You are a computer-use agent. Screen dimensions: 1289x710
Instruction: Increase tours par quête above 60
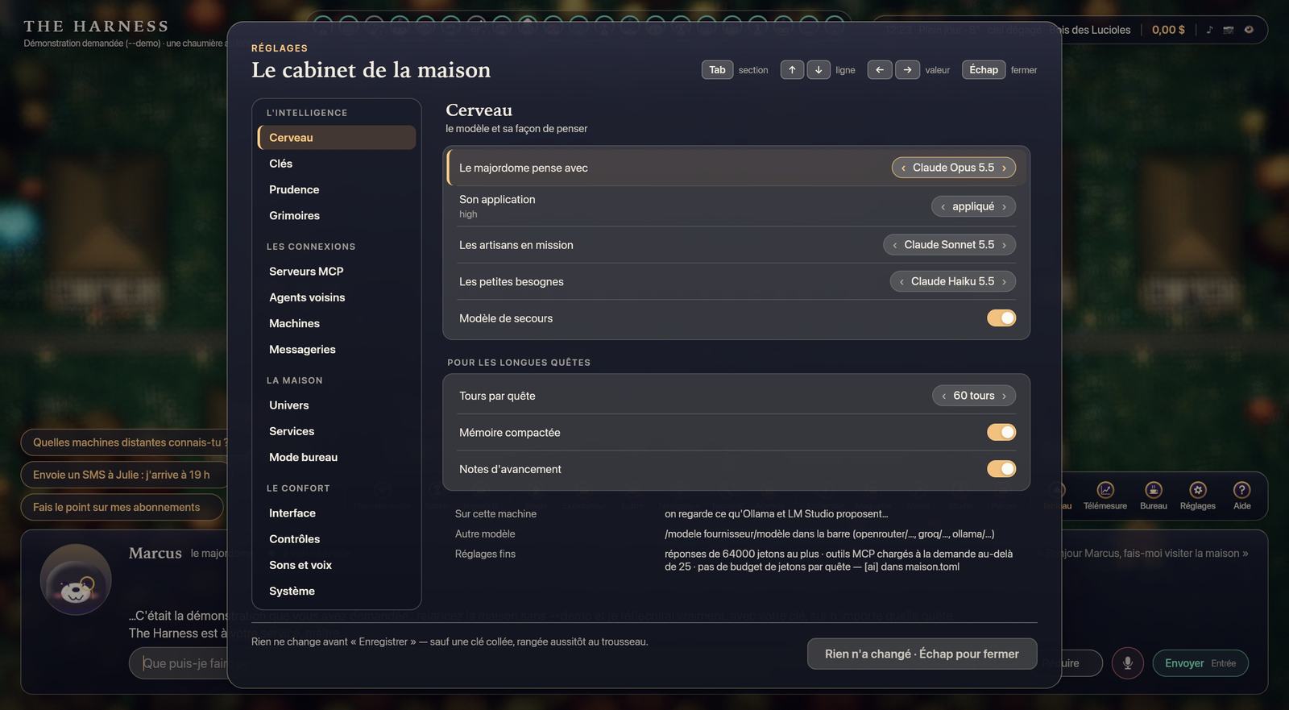[1004, 396]
